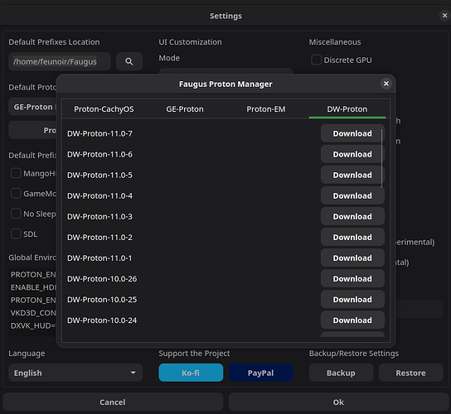This screenshot has width=451, height=414.
Task: Click the Restore settings button
Action: pyautogui.click(x=410, y=373)
